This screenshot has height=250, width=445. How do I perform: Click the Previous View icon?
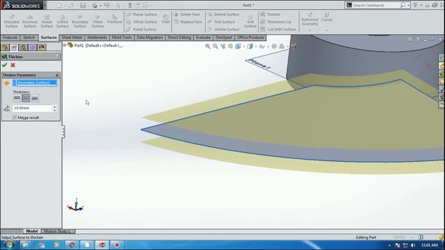(x=222, y=47)
